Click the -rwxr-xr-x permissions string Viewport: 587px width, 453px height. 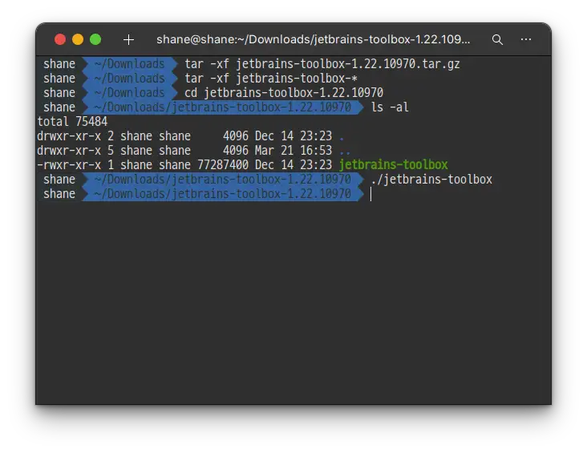pyautogui.click(x=69, y=165)
